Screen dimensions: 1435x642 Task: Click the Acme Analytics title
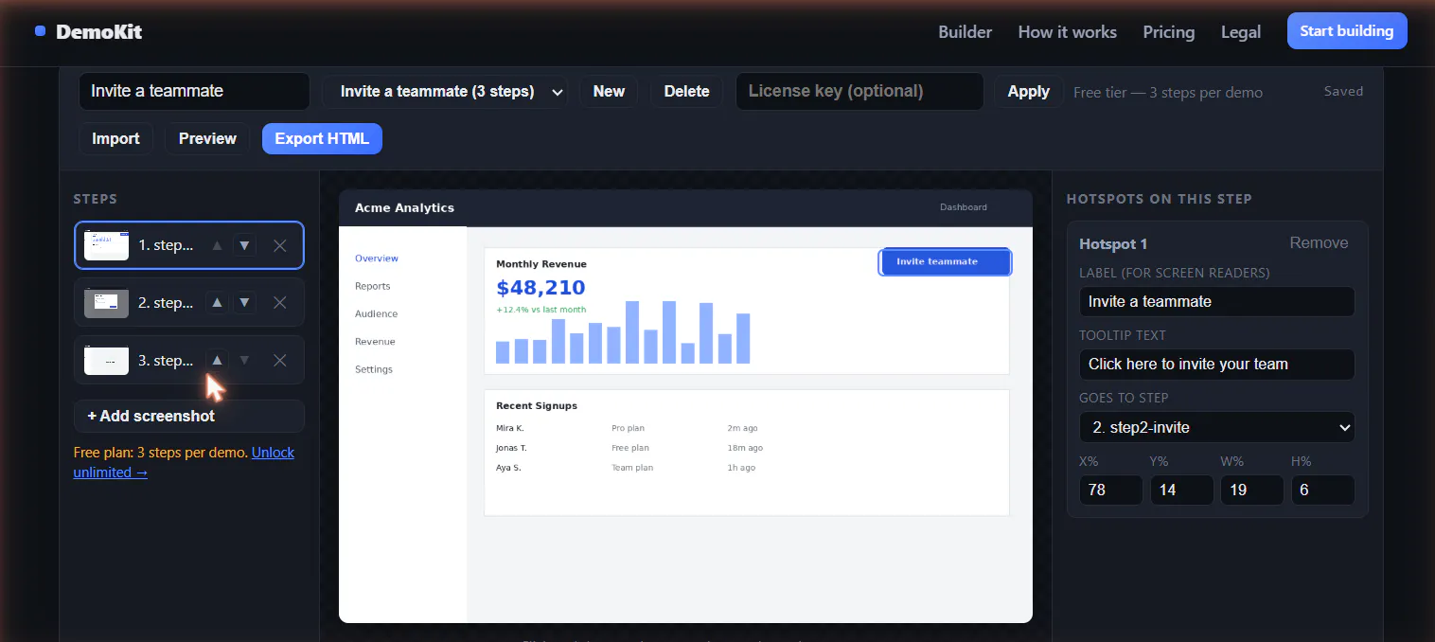click(404, 207)
